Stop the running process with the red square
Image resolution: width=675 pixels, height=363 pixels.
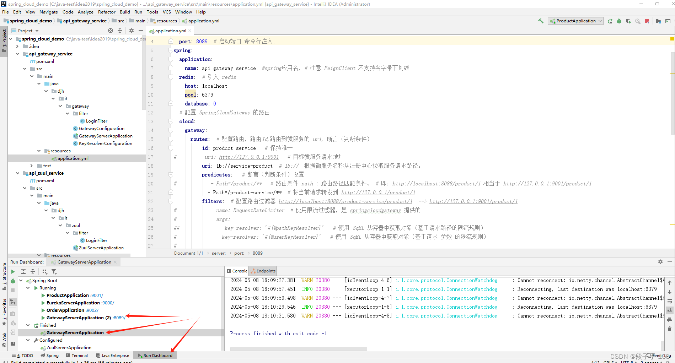[647, 21]
